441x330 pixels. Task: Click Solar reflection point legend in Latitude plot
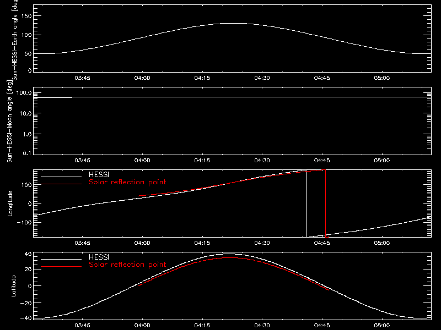coord(127,265)
